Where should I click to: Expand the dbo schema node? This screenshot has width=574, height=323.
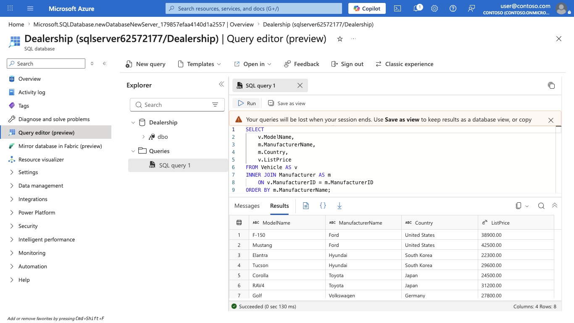143,137
